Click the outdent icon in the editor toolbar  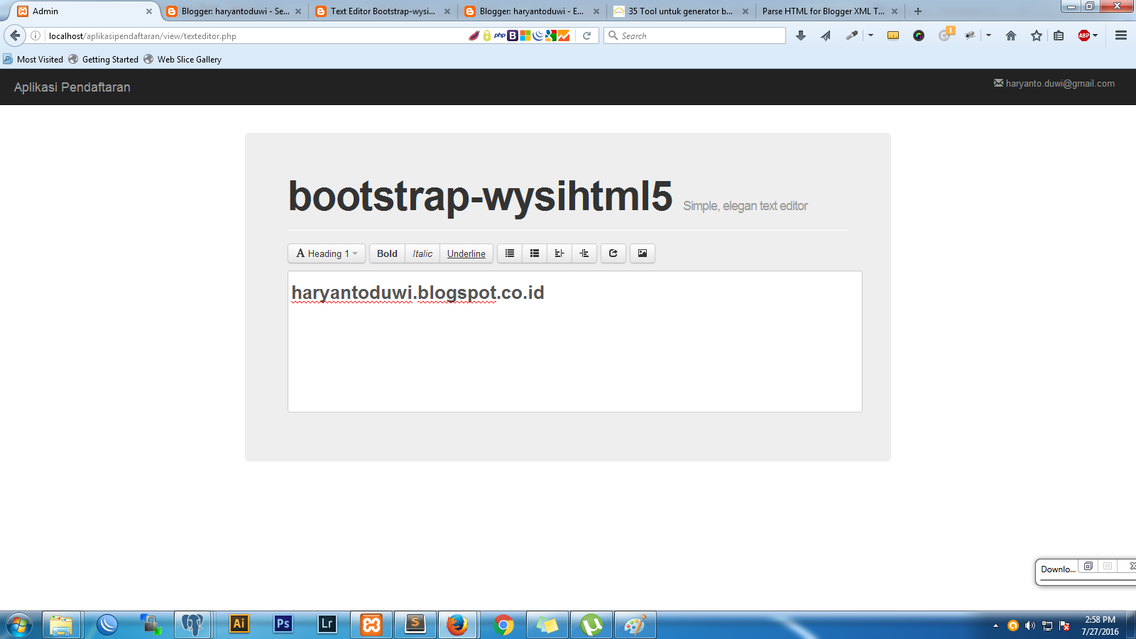pos(559,253)
